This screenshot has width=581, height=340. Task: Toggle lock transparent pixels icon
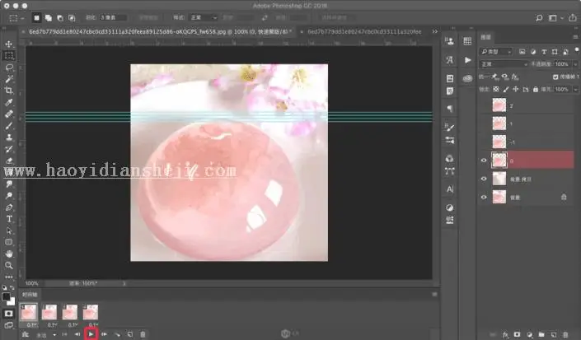tap(496, 89)
